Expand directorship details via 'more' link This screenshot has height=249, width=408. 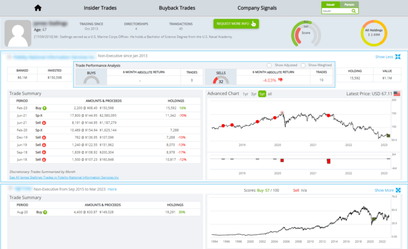[112, 189]
